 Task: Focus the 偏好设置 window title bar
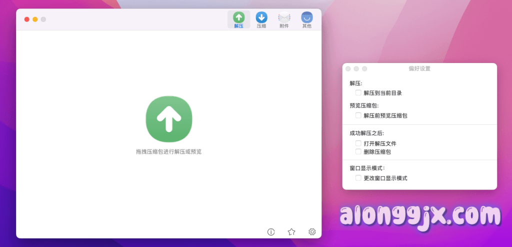(419, 68)
